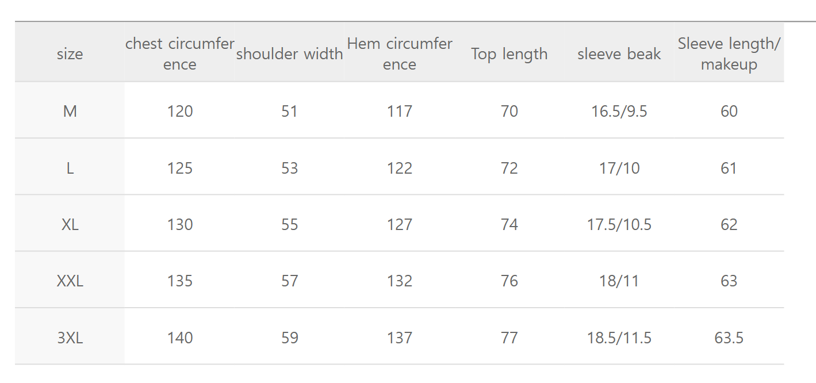The width and height of the screenshot is (816, 383).
Task: Click shoulder width value 53
Action: coord(290,168)
